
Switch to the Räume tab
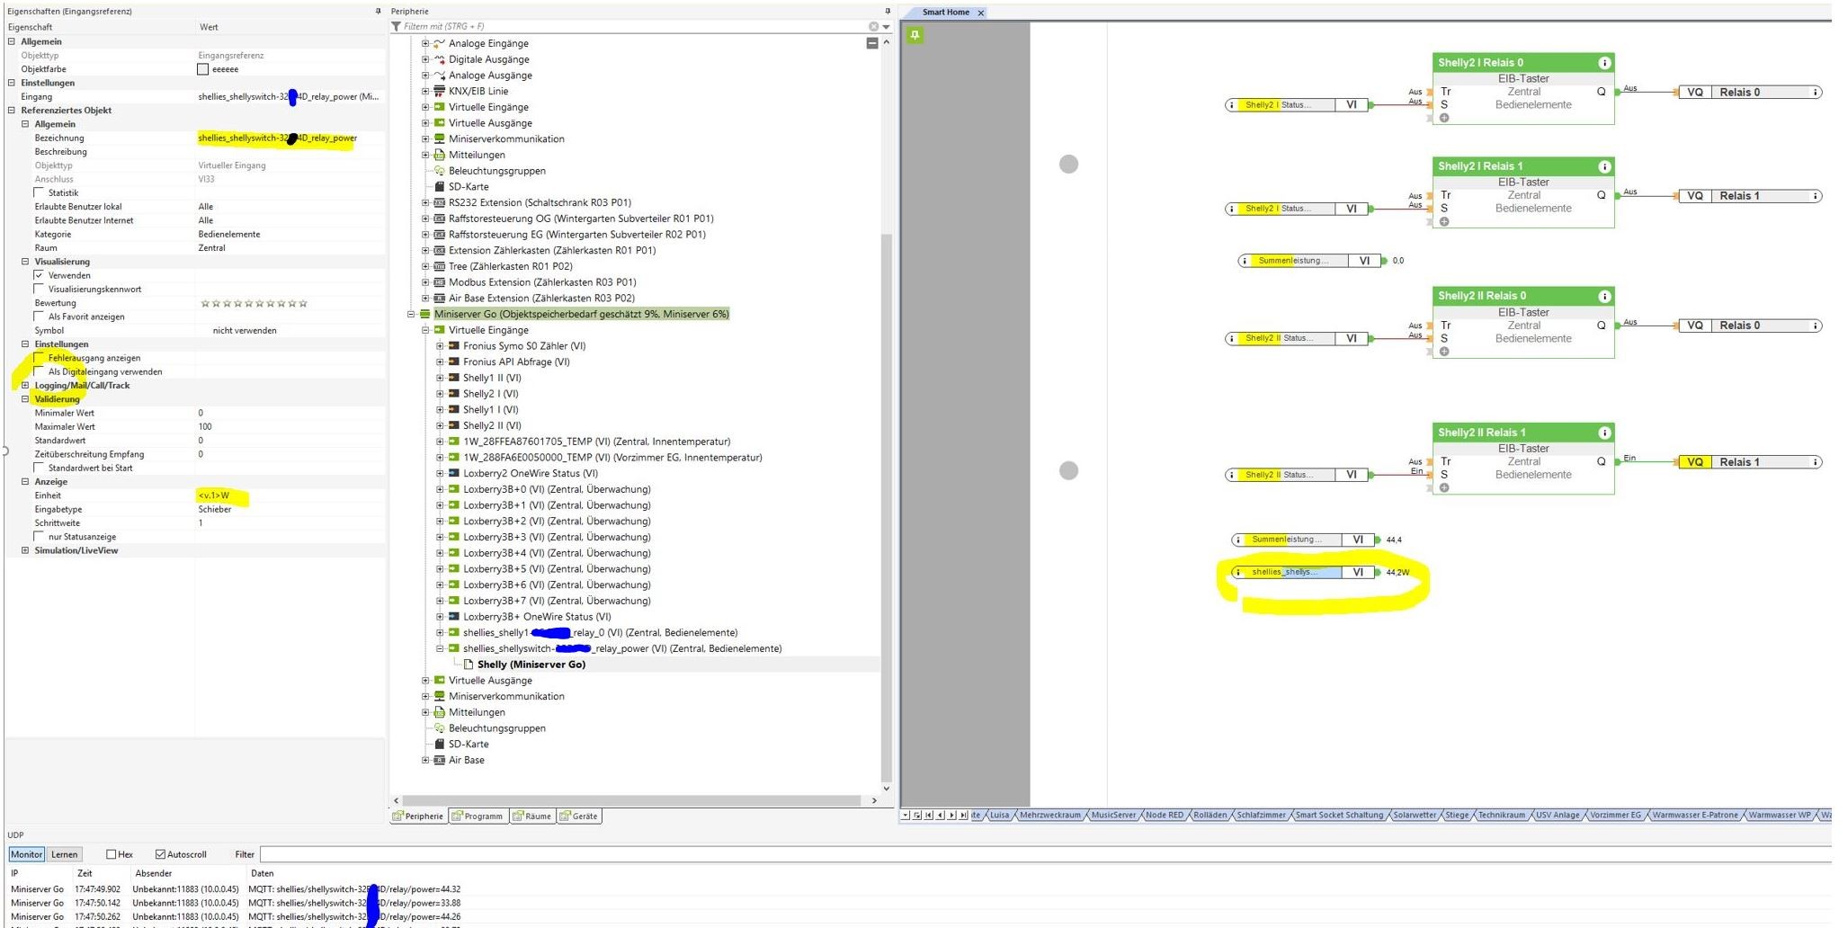531,816
